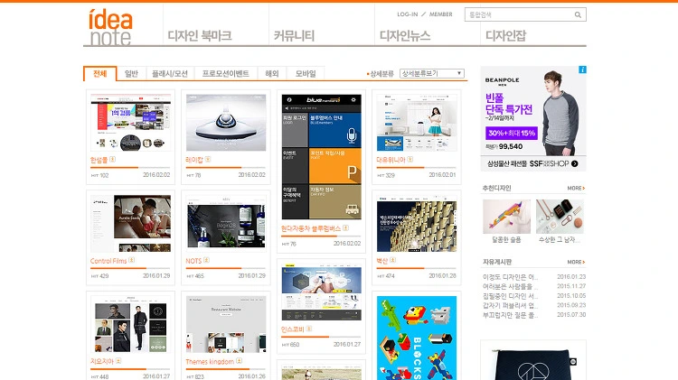Open the 레이캅 title link
The width and height of the screenshot is (678, 380).
point(194,160)
